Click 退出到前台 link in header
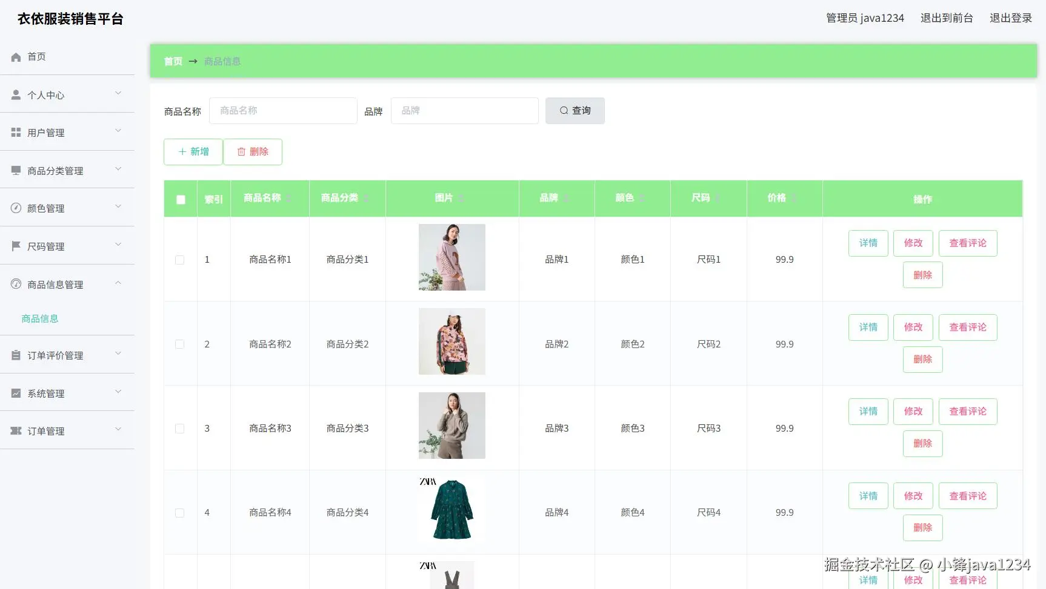Screen dimensions: 1046x589 (x=947, y=18)
